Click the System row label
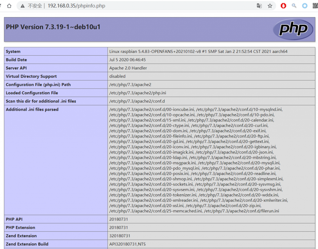 (x=13, y=52)
